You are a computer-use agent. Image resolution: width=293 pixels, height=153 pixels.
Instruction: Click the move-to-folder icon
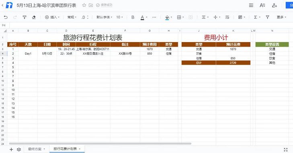(91, 5)
